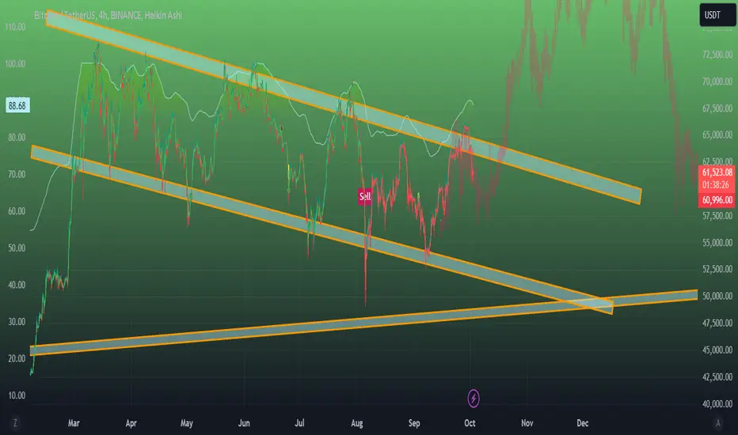The height and width of the screenshot is (435, 738).
Task: Select the 88.68 indicator value label
Action: (17, 105)
